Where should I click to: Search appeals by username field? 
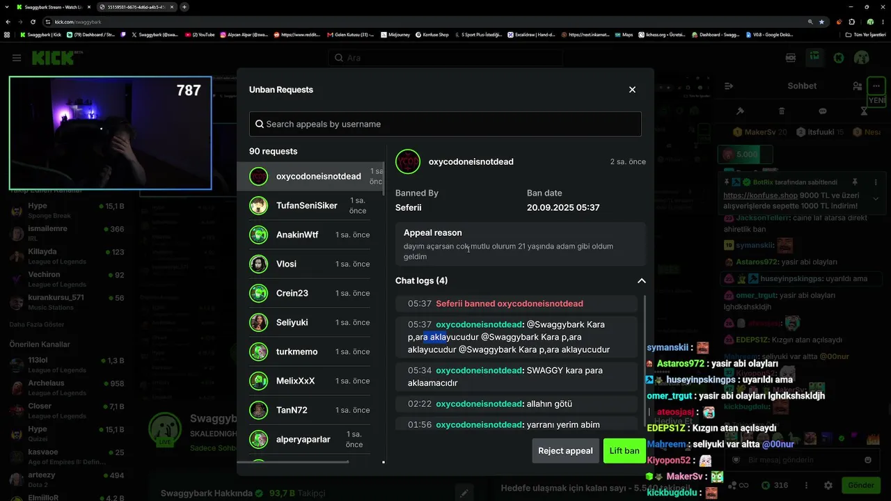[445, 124]
